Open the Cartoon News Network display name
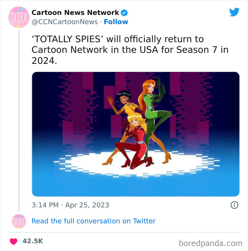This screenshot has width=248, height=251. point(75,13)
